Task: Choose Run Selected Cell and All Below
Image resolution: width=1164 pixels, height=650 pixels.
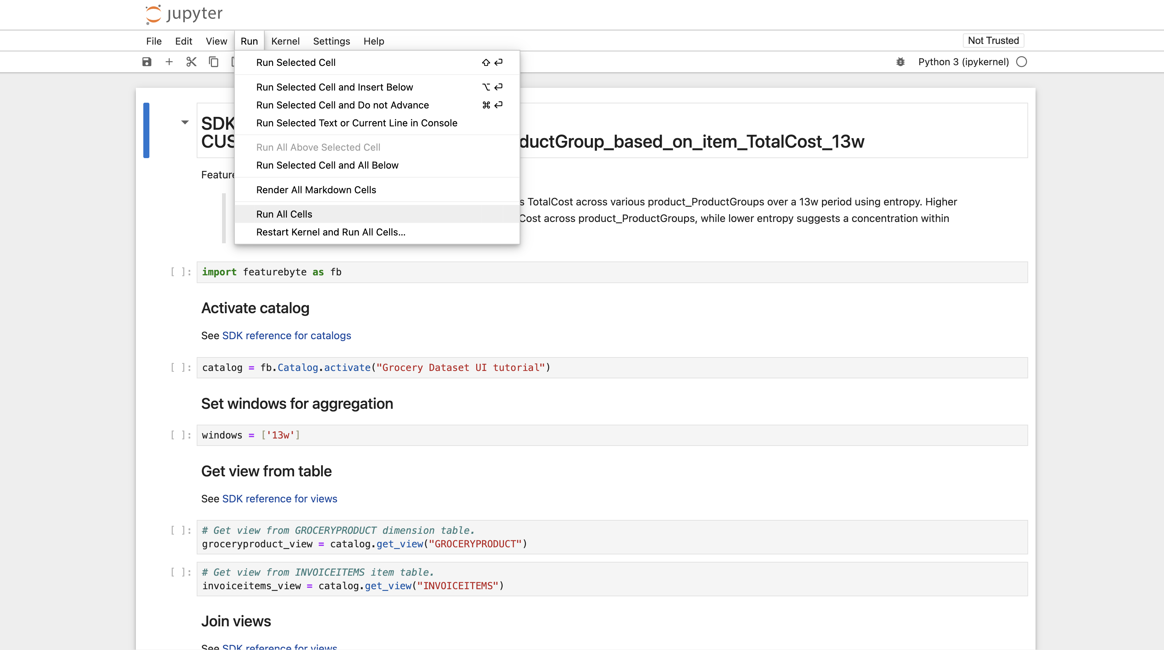Action: (377, 165)
